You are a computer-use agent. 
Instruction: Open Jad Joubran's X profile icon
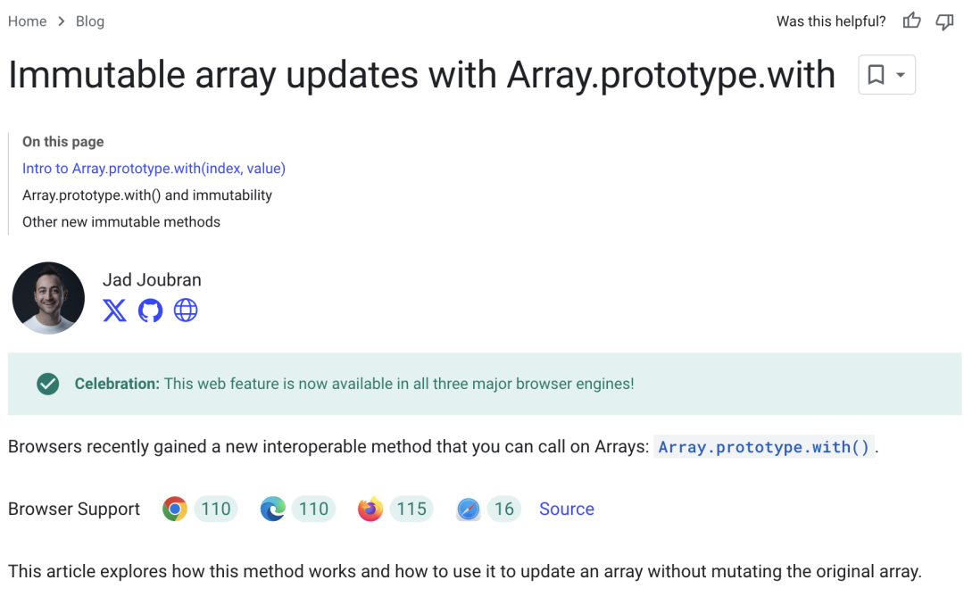click(x=114, y=311)
